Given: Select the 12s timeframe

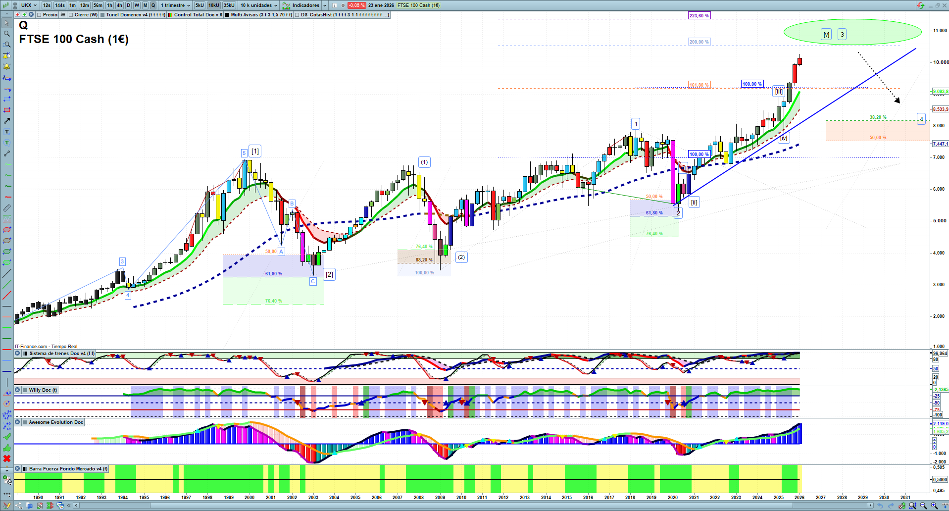Looking at the screenshot, I should point(47,5).
